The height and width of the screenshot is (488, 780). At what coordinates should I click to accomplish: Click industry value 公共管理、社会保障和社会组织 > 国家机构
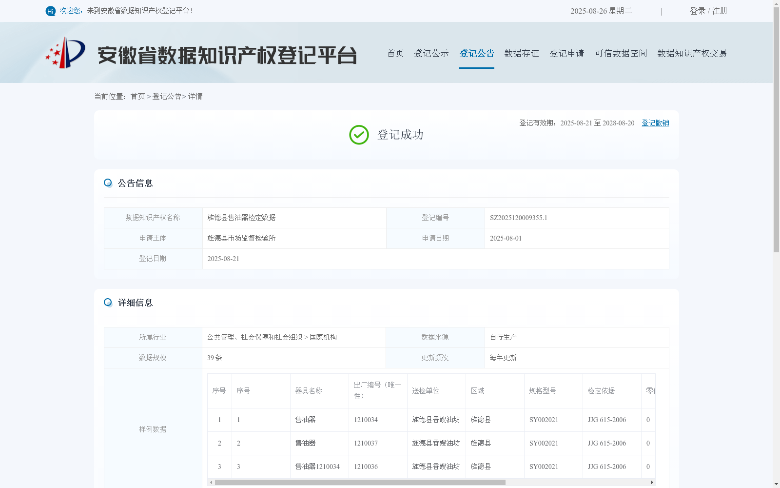(x=272, y=337)
